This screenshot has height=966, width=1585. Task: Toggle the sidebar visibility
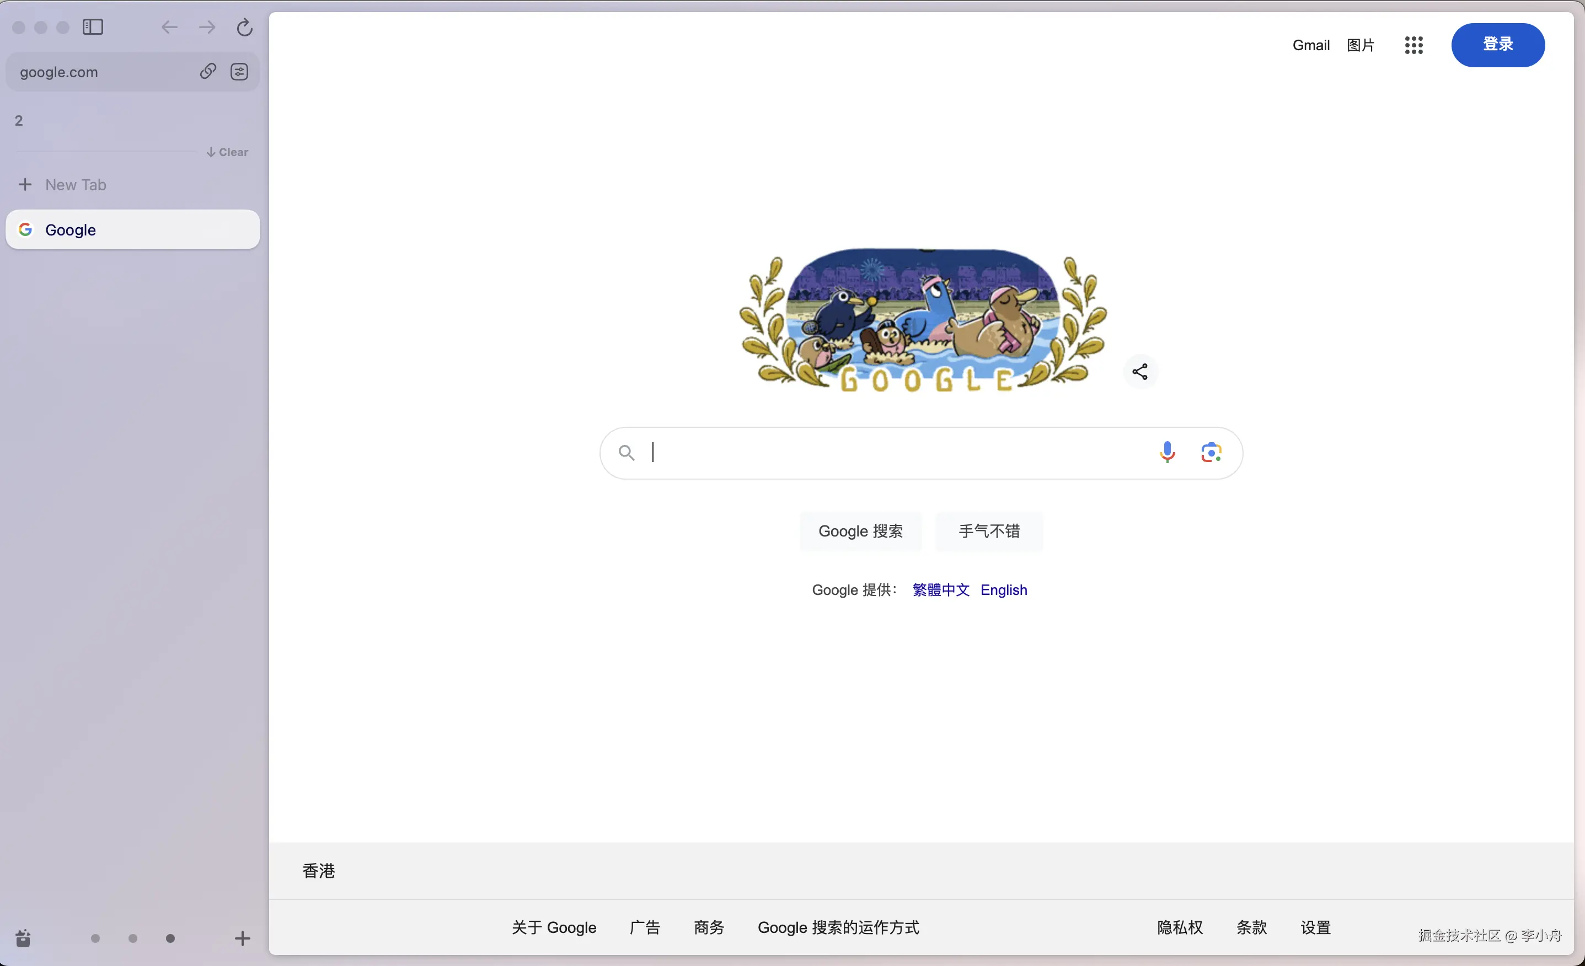[x=93, y=27]
